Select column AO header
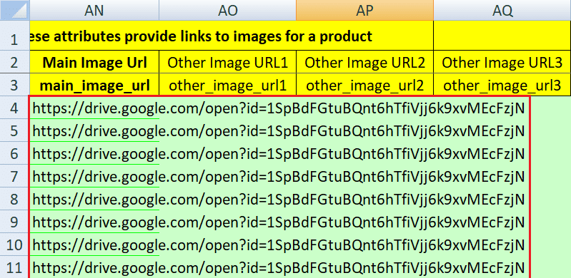 [227, 10]
